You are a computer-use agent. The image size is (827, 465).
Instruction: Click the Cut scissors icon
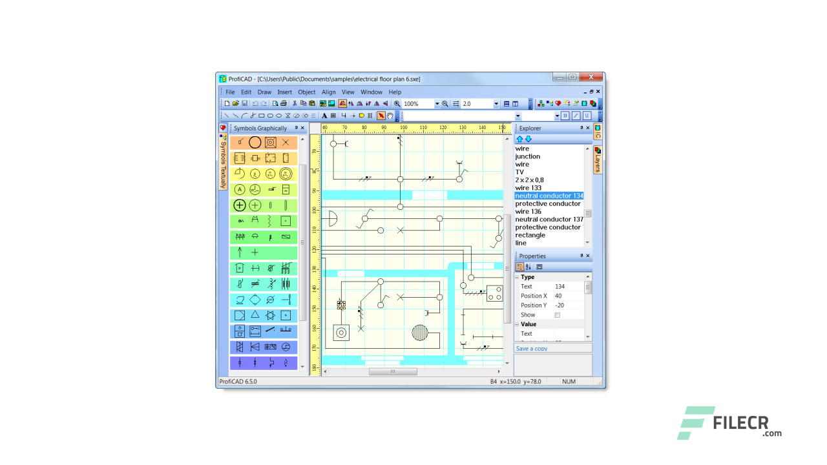295,103
